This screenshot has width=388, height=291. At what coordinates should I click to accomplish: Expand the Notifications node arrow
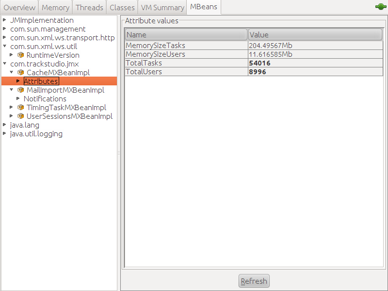click(18, 99)
